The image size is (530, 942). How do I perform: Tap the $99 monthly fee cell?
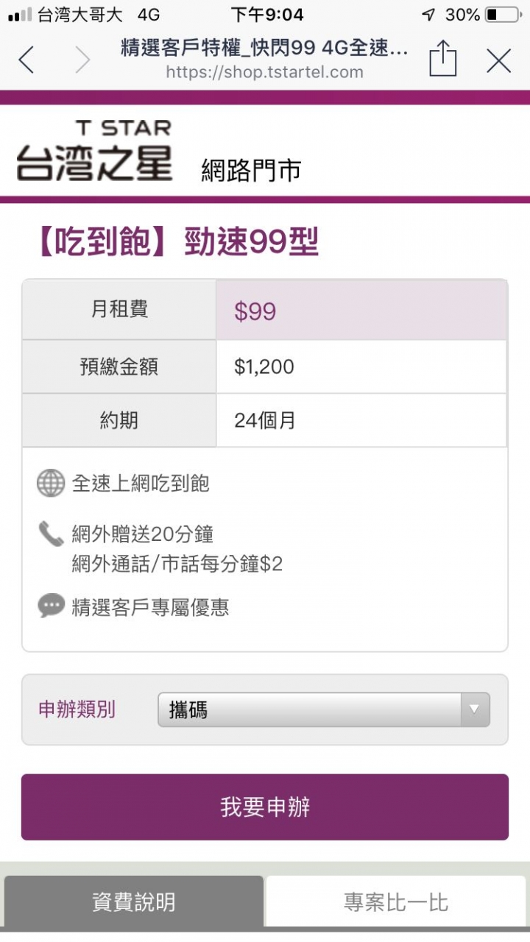pos(361,310)
